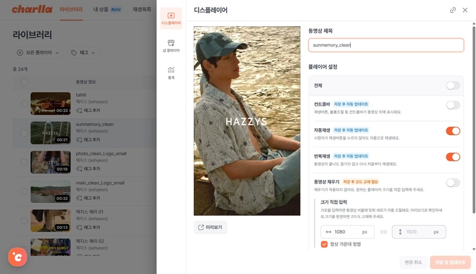Click the 변경 취소 button
476x274 pixels.
(413, 262)
